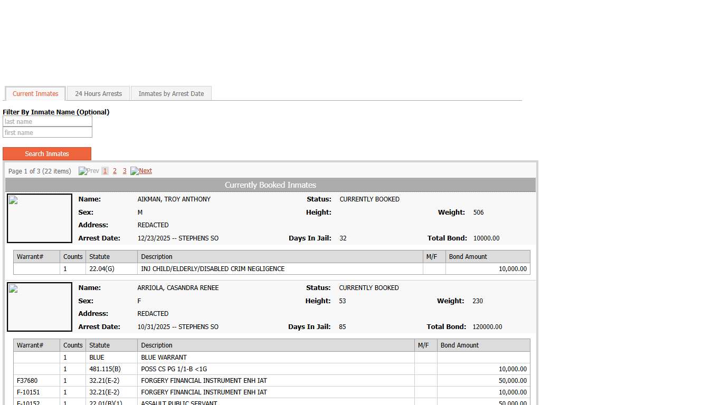Image resolution: width=721 pixels, height=405 pixels.
Task: Click the Prev page arrow icon
Action: point(83,171)
